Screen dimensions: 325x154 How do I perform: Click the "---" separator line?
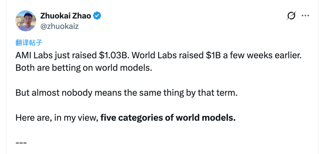click(20, 142)
